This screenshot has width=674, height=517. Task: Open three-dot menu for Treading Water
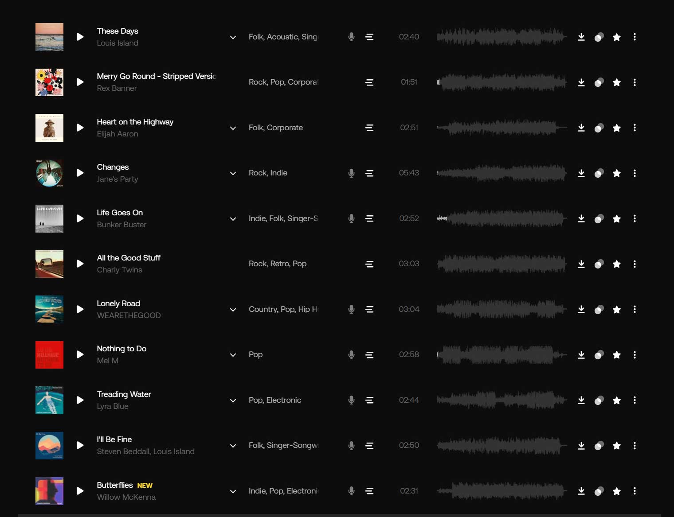click(x=635, y=400)
